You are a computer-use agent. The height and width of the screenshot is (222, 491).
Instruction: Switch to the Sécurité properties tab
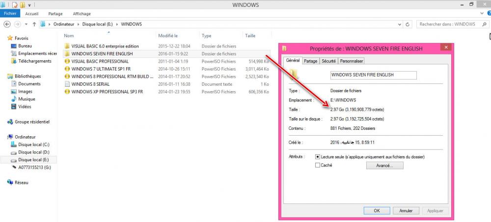click(x=329, y=61)
